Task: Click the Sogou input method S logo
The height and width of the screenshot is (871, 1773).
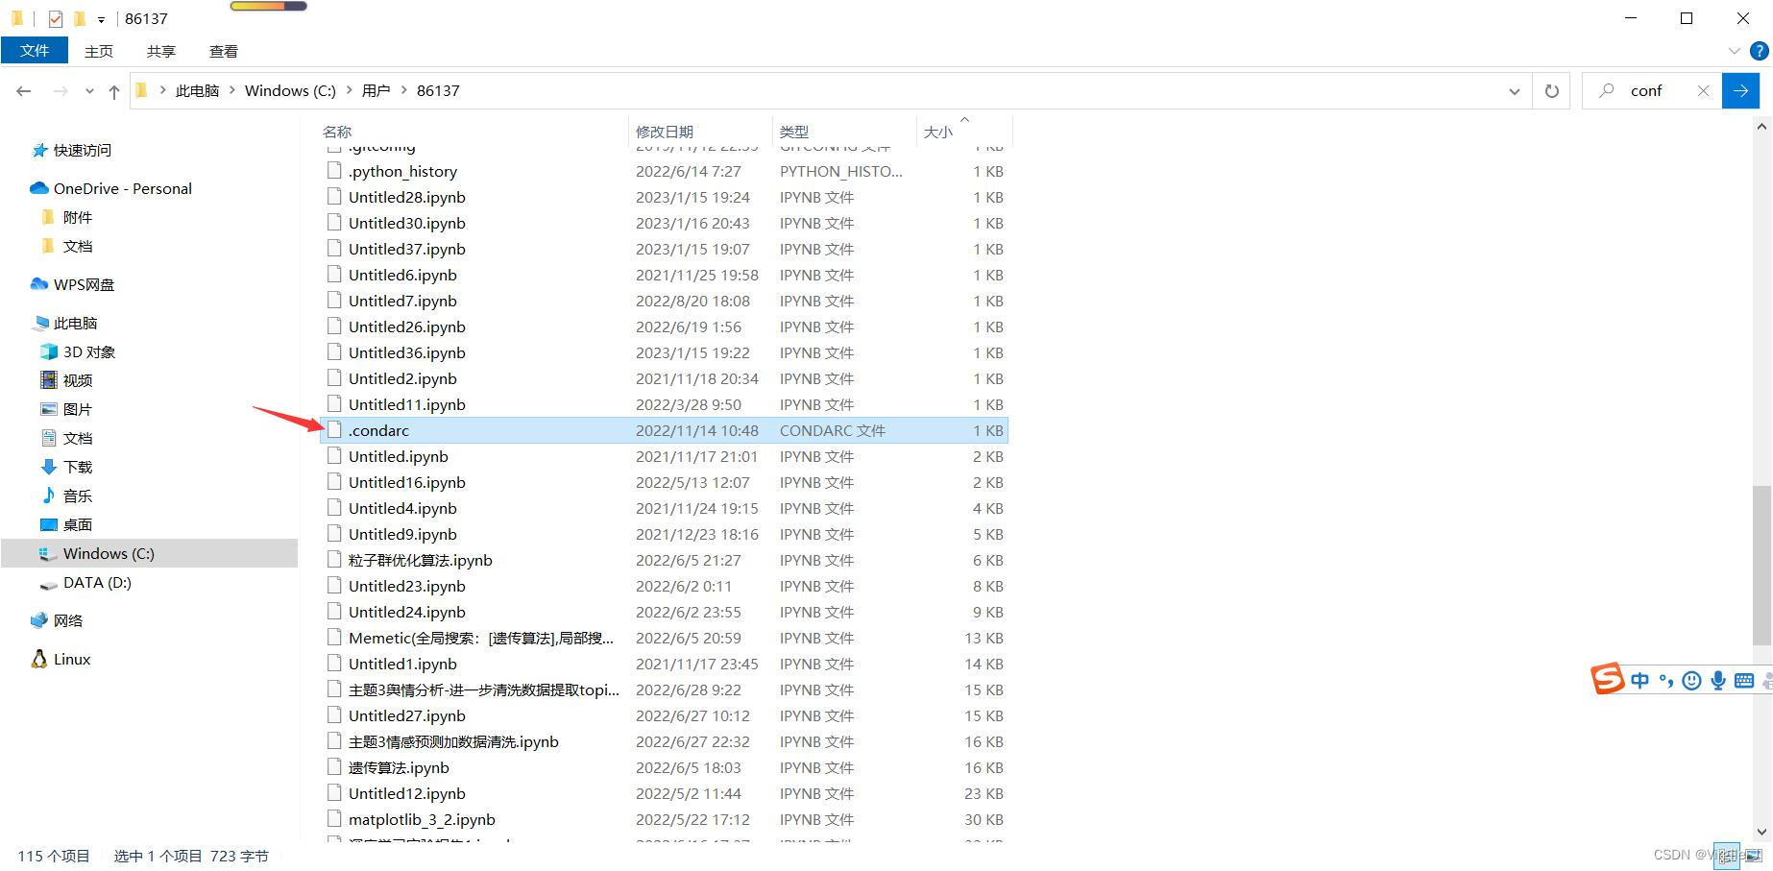Action: (x=1607, y=679)
